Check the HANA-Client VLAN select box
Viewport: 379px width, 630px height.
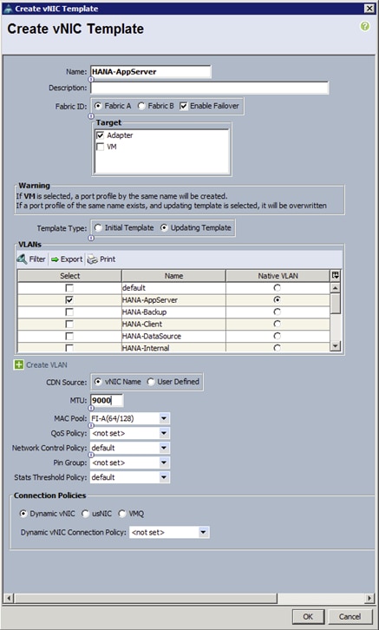point(69,324)
